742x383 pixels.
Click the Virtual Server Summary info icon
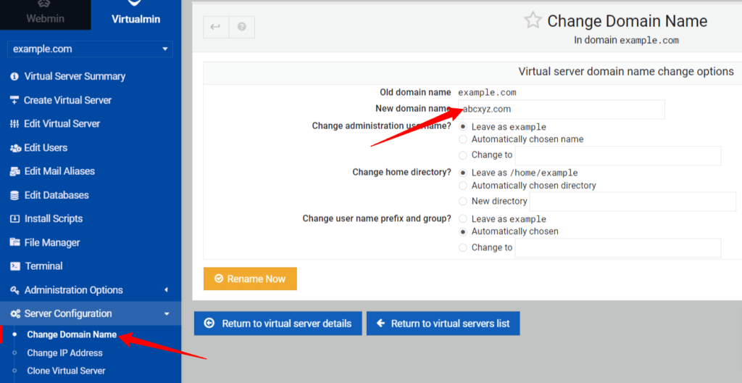[14, 76]
